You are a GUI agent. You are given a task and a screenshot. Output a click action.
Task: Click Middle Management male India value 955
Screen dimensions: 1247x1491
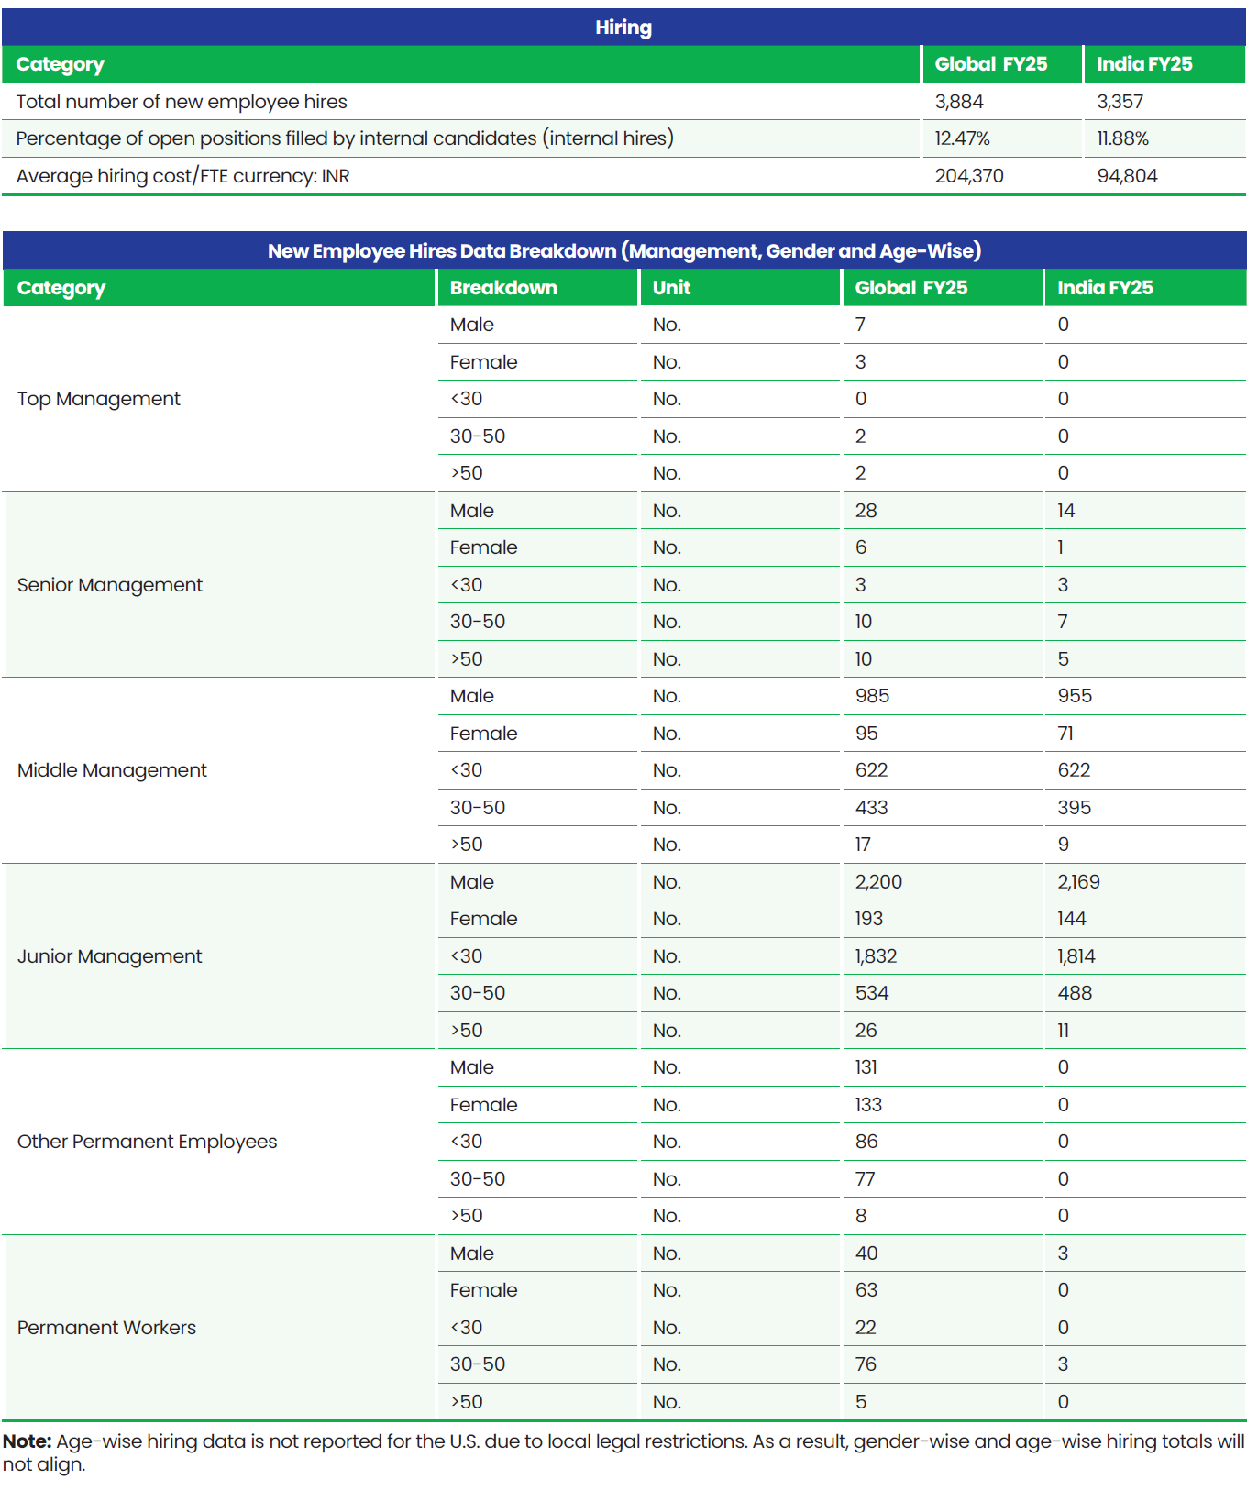pos(1075,696)
